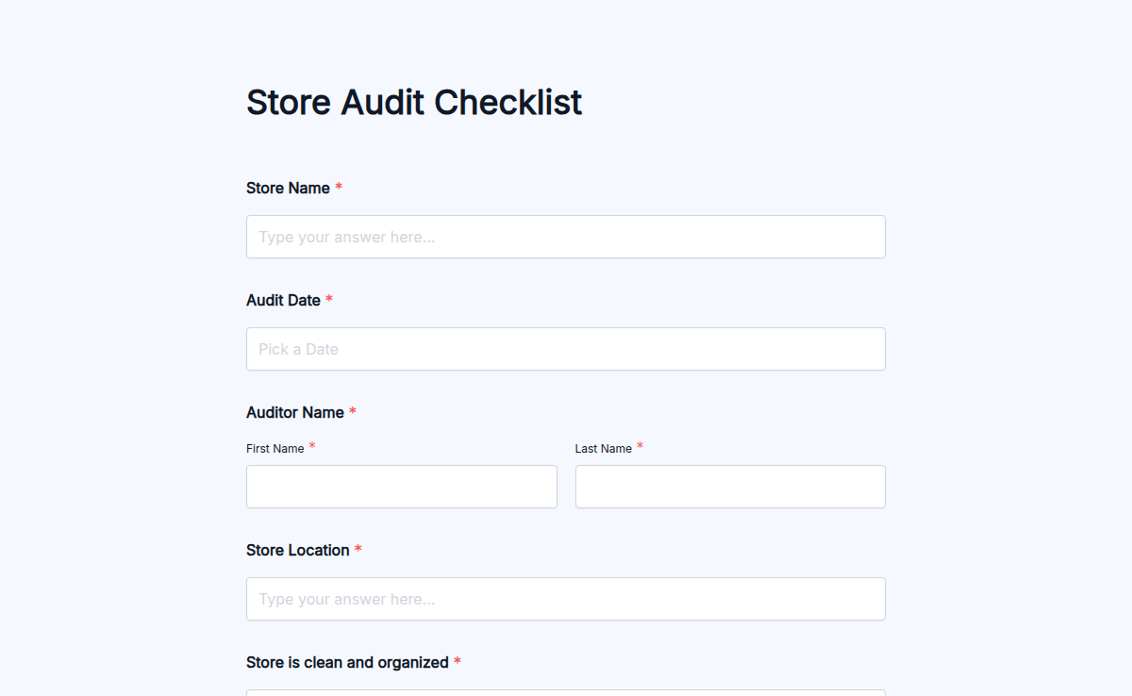Click the First Name sub-label text
Image resolution: width=1132 pixels, height=696 pixels.
(x=275, y=448)
